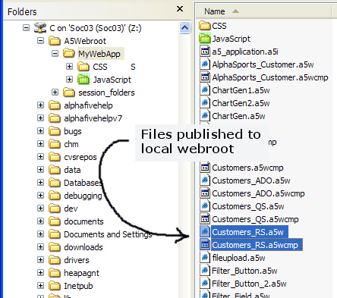Expand the Databases folder node
The image size is (337, 298).
(x=40, y=182)
